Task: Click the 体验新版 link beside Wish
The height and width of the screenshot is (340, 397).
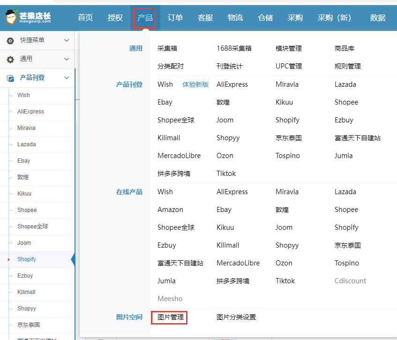Action: click(195, 84)
